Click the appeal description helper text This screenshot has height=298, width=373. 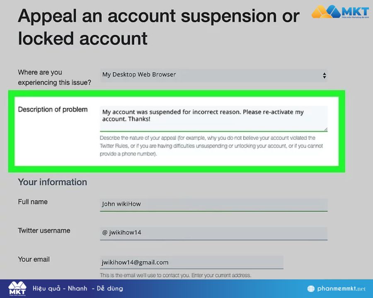(211, 146)
